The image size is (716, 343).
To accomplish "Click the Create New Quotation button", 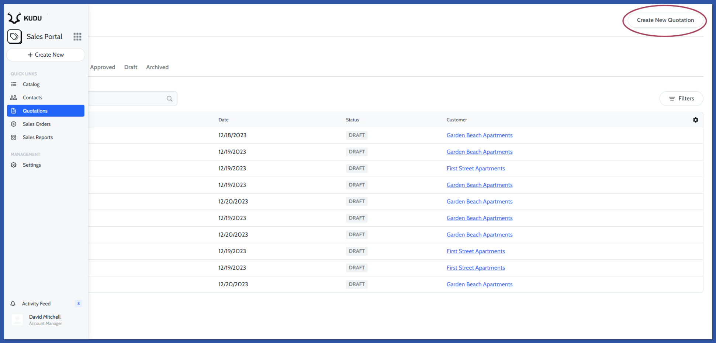I will tap(665, 20).
